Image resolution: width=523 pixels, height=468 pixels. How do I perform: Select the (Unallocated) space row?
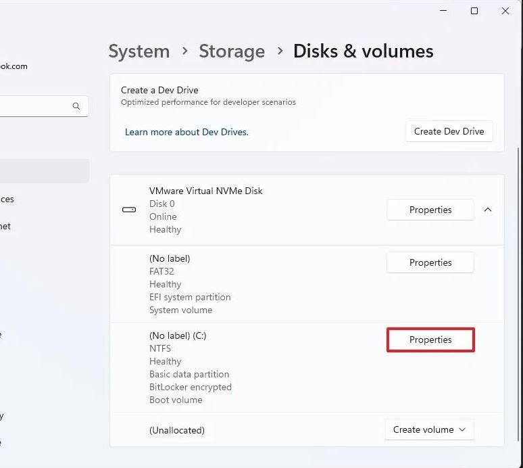tap(177, 430)
